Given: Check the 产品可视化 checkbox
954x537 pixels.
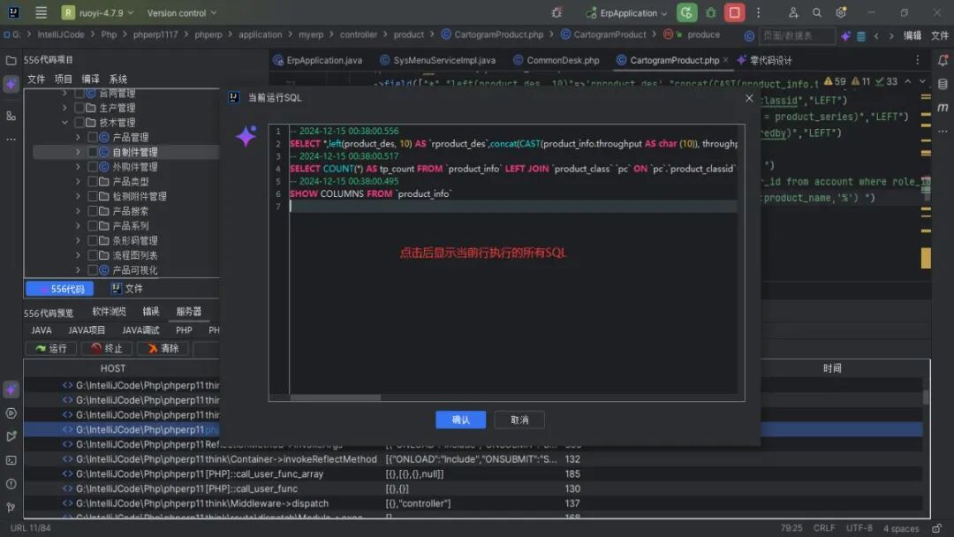Looking at the screenshot, I should point(93,270).
